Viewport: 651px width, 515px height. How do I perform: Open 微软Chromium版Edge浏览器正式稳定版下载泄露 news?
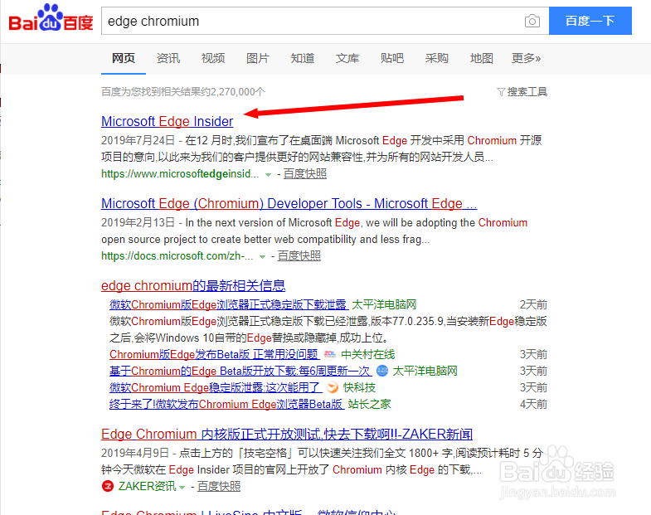click(228, 304)
